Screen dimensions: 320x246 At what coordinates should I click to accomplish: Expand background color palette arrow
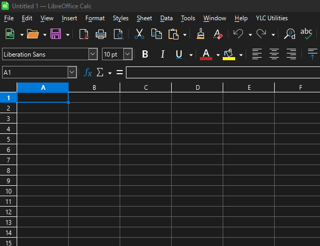coord(241,55)
